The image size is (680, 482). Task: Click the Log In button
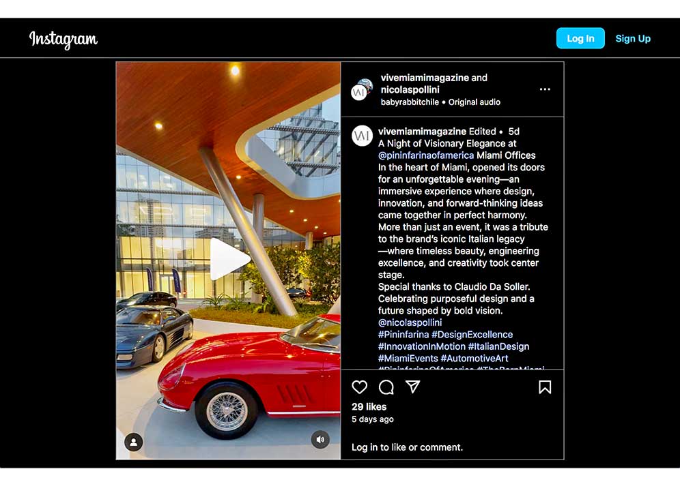point(580,38)
